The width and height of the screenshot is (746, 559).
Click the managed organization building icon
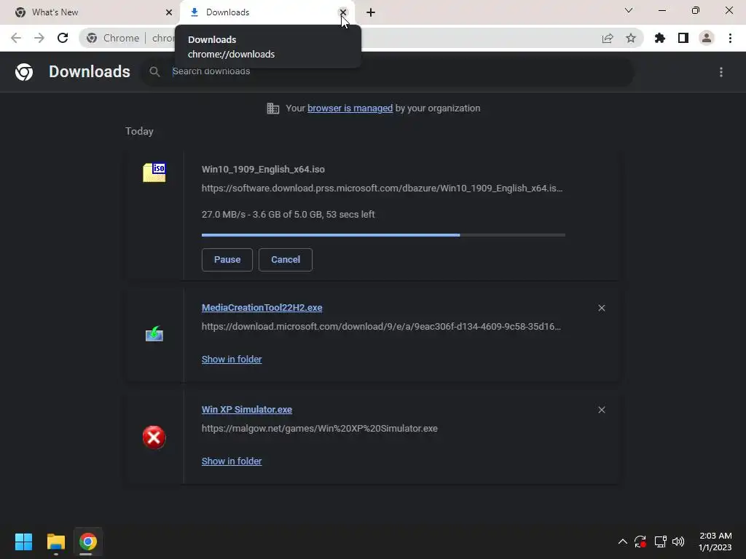(273, 108)
